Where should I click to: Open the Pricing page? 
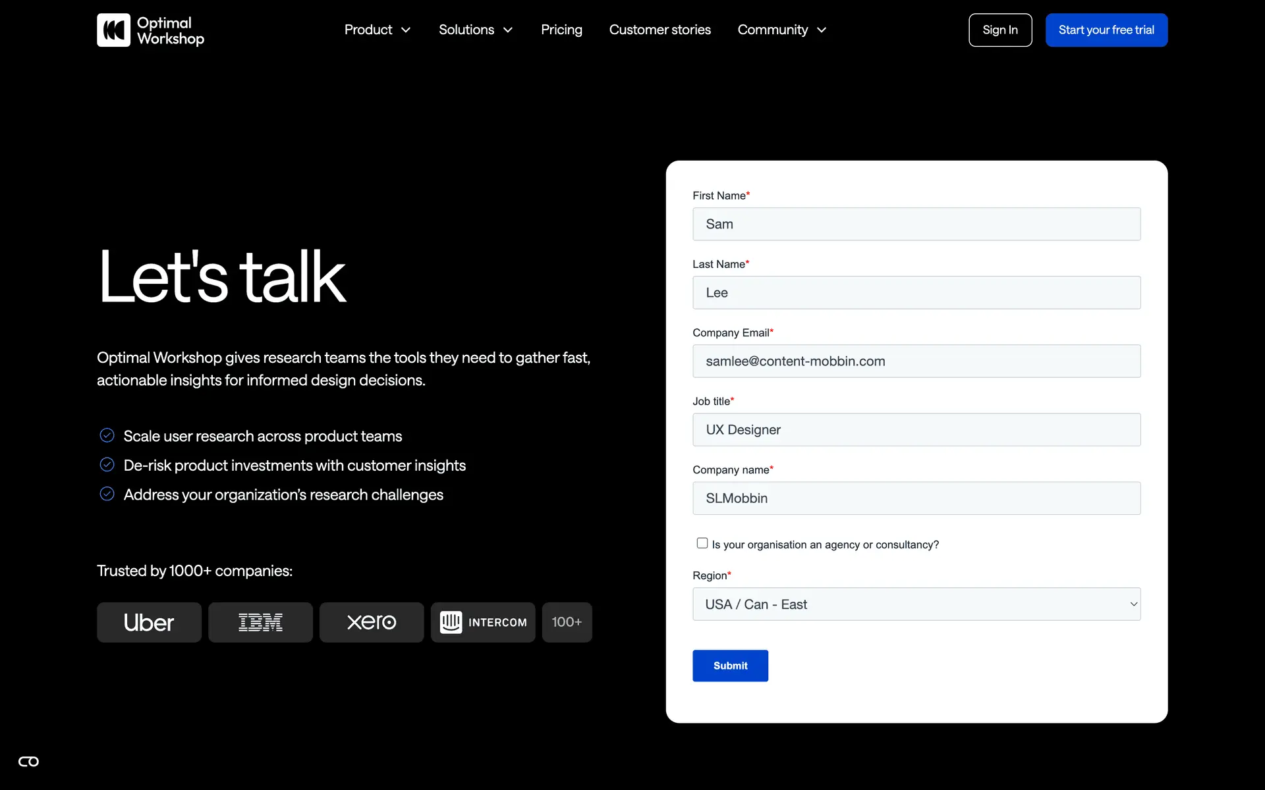pos(561,30)
